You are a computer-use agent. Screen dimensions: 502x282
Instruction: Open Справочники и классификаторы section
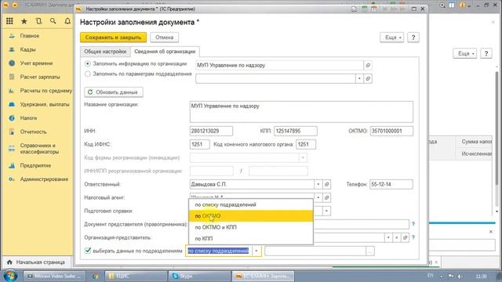(39, 149)
